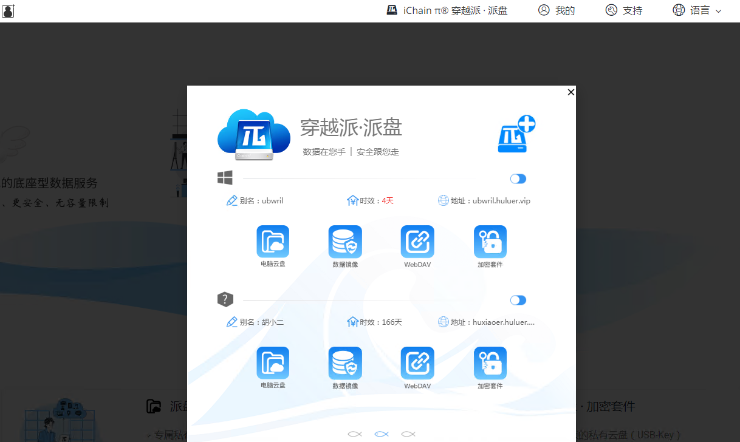Viewport: 740px width, 442px height.
Task: Click the 时效 icon beside 4天
Action: pos(352,200)
